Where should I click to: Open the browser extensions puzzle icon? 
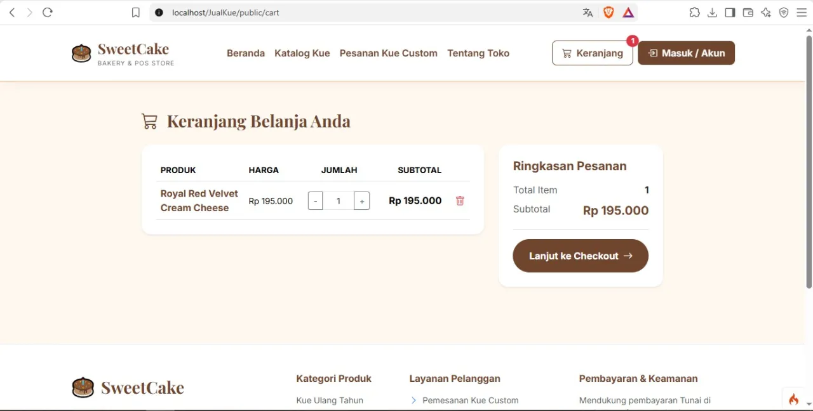[x=695, y=13]
